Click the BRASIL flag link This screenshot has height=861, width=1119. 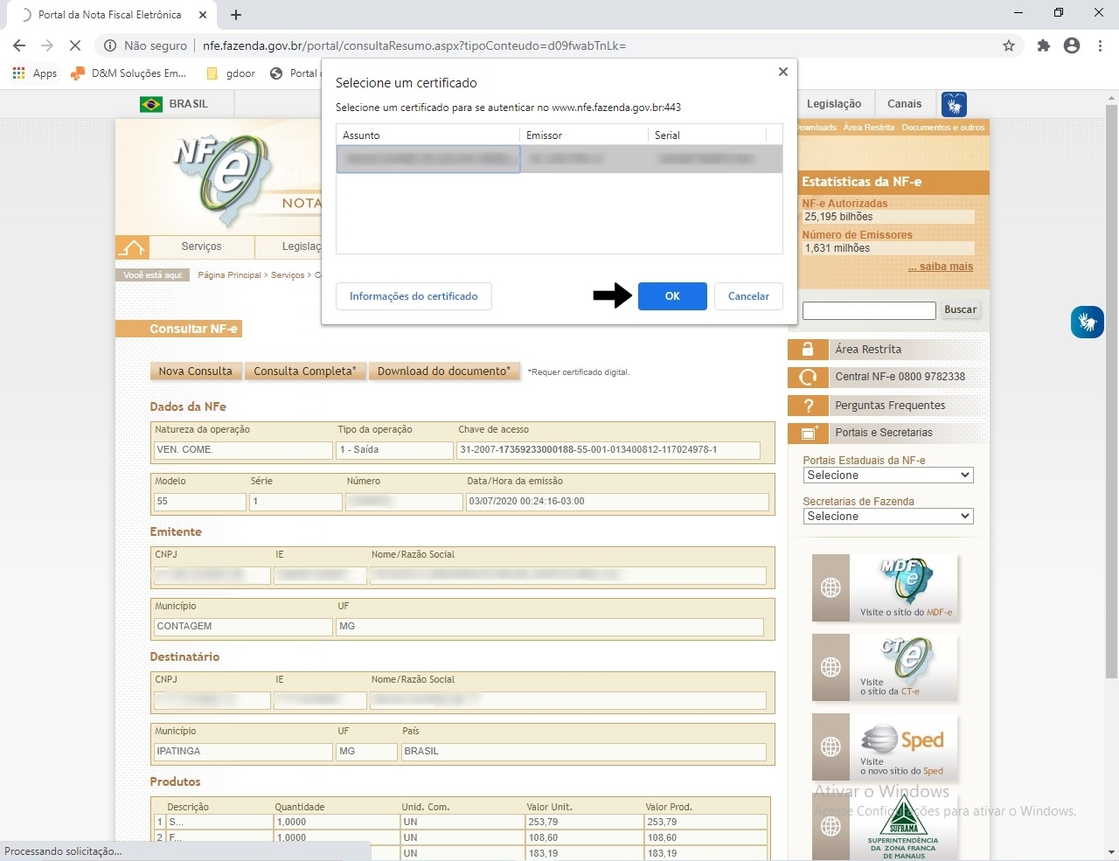click(174, 104)
